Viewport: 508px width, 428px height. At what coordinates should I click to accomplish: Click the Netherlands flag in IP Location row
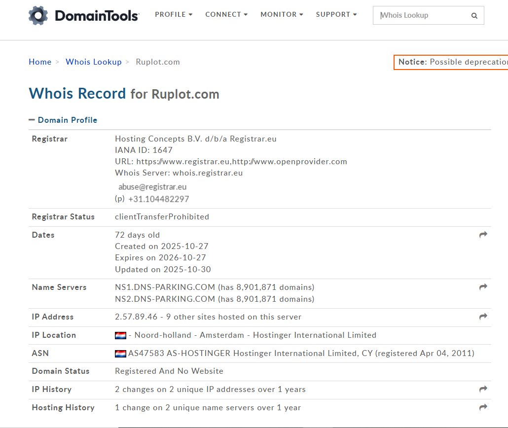[120, 335]
